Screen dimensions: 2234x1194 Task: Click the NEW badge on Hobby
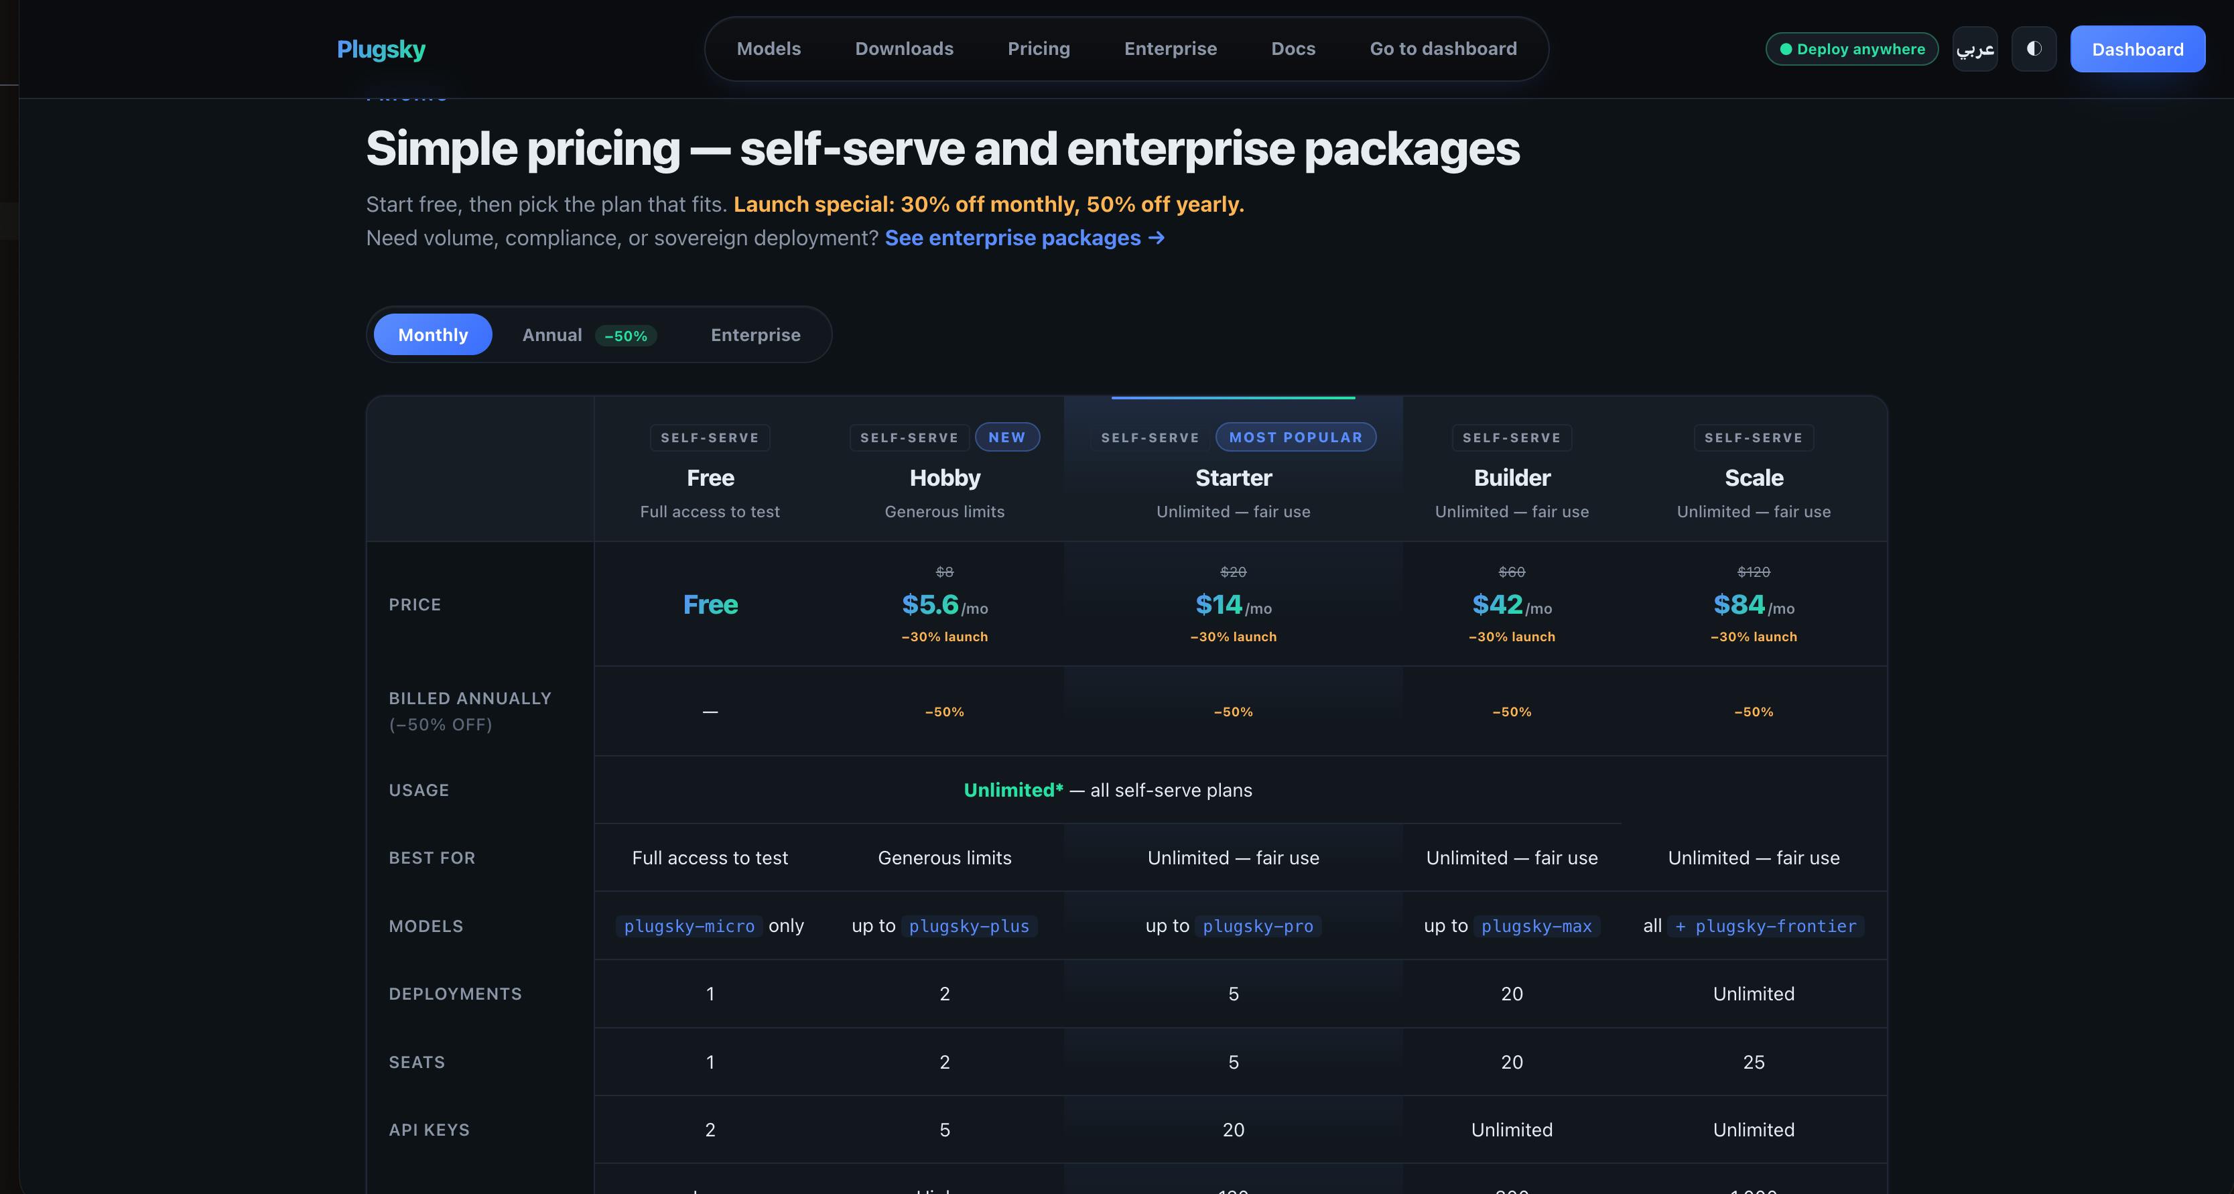pos(1007,437)
